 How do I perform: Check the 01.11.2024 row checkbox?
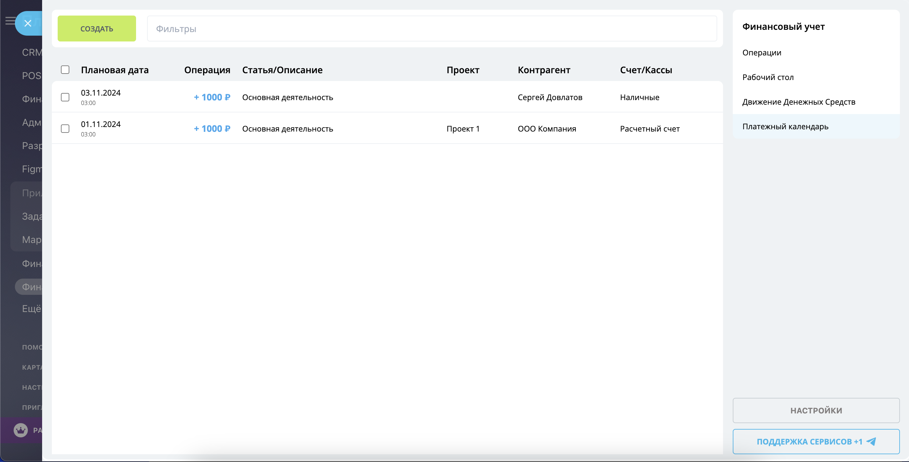point(65,129)
